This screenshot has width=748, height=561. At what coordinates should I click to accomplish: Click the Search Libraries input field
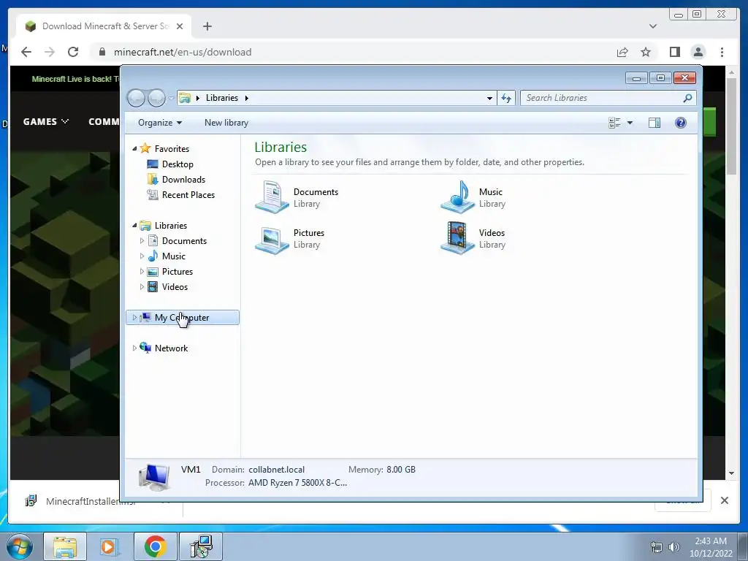603,98
